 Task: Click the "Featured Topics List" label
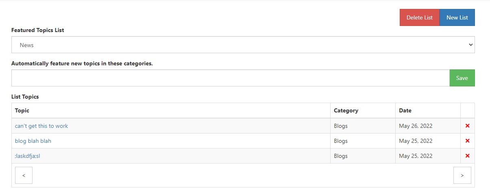coord(37,30)
